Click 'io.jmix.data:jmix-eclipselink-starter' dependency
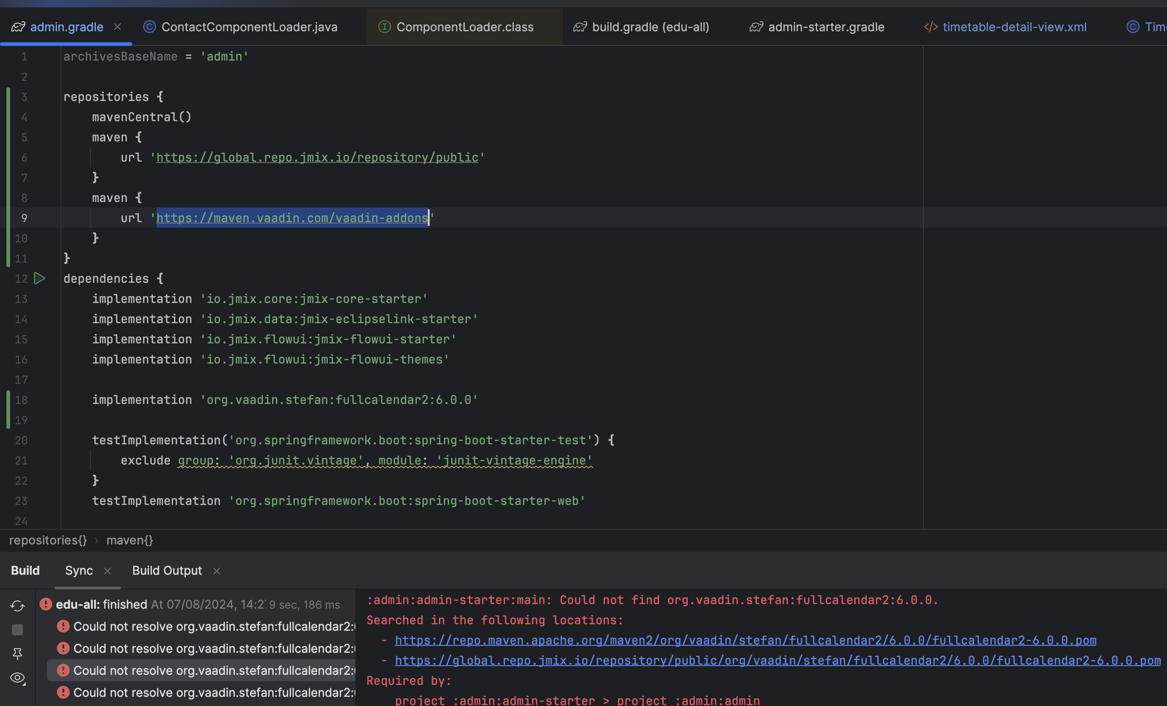The image size is (1167, 706). (x=339, y=319)
